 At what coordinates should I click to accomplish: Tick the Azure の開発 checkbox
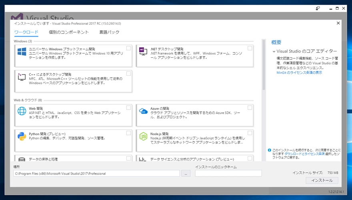pyautogui.click(x=250, y=108)
